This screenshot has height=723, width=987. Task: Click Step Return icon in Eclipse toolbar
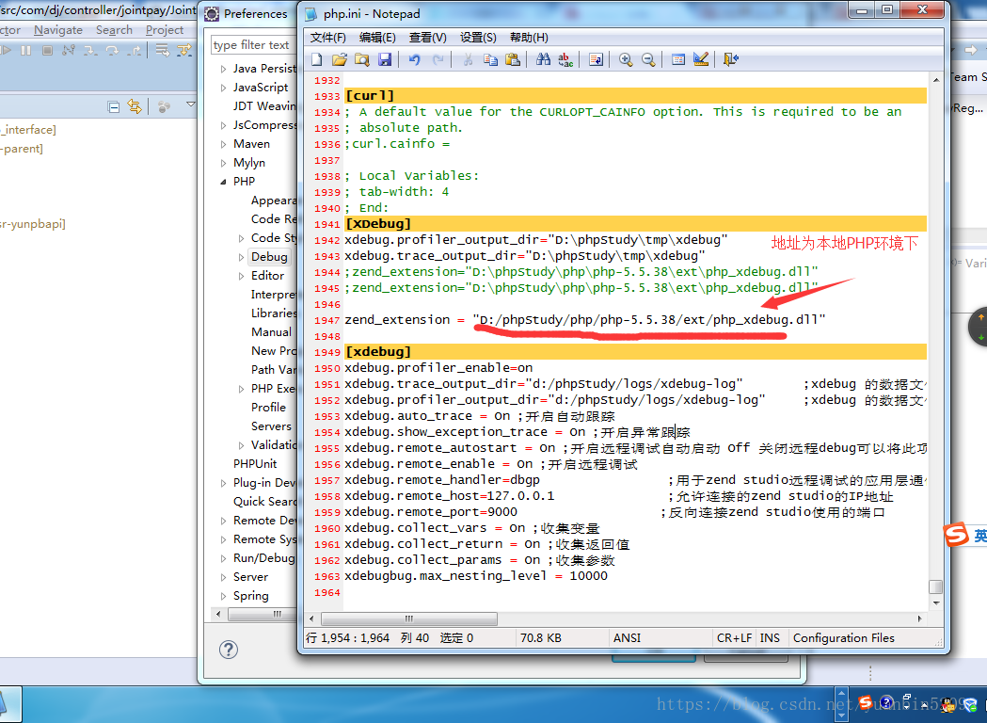[134, 50]
